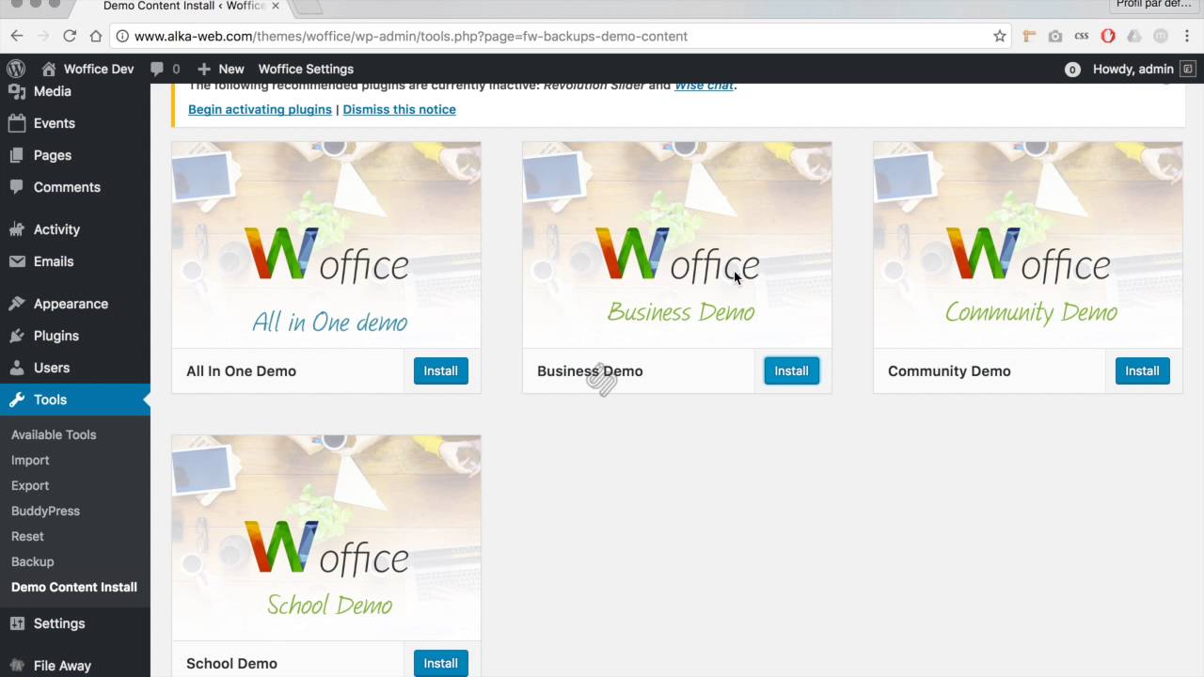Click the Events calendar icon
This screenshot has height=677, width=1204.
[16, 123]
